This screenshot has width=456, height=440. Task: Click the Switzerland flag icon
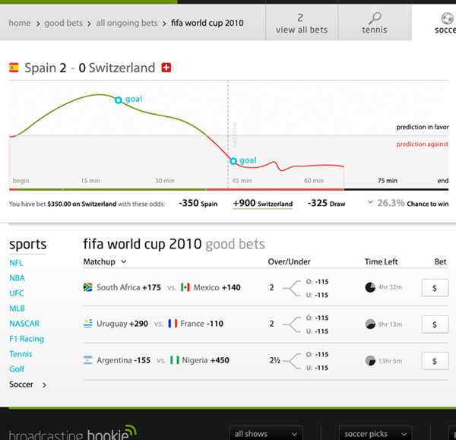tap(166, 68)
